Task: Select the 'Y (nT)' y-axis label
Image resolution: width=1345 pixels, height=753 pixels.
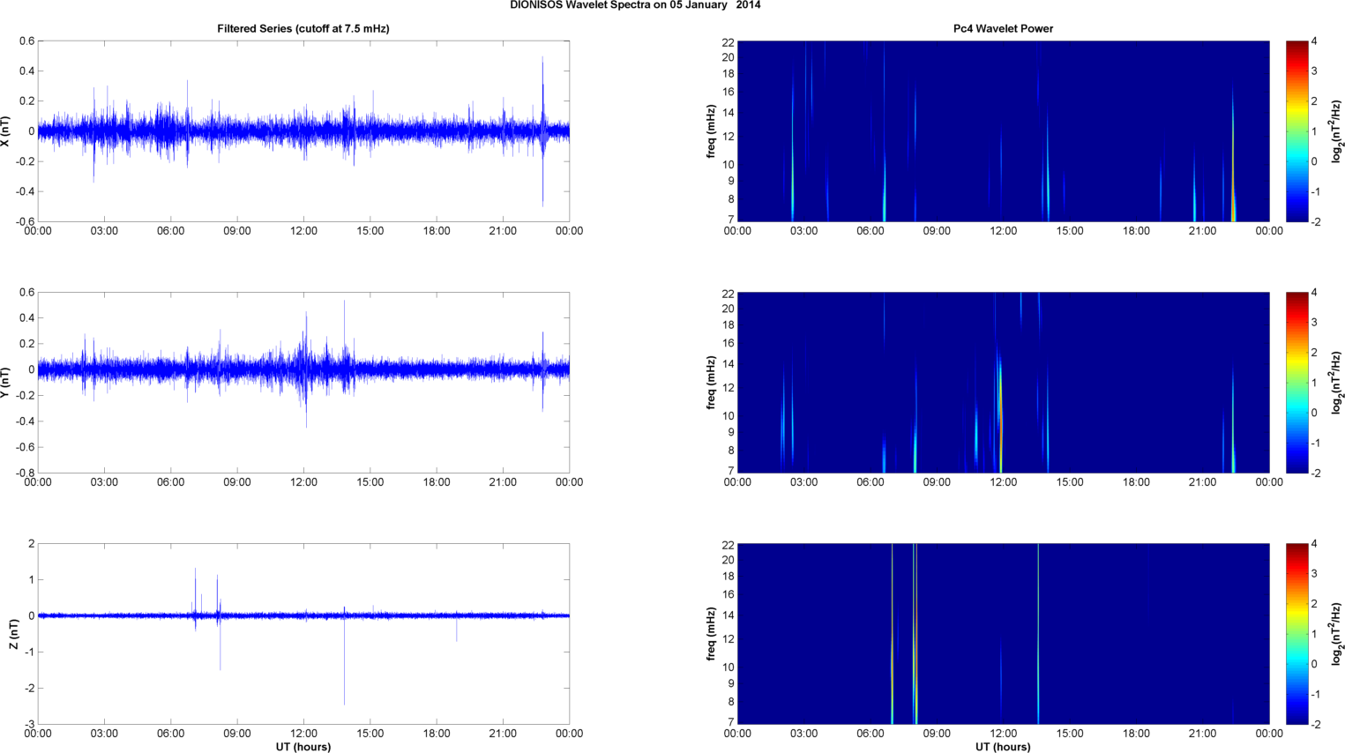Action: click(x=6, y=383)
